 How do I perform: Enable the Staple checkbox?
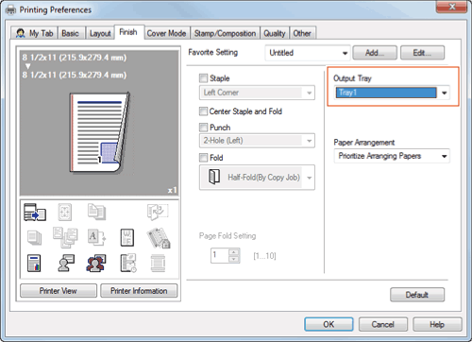point(204,77)
